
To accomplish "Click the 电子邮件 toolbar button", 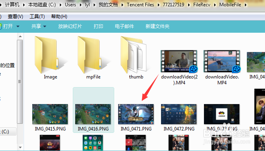I will point(124,26).
